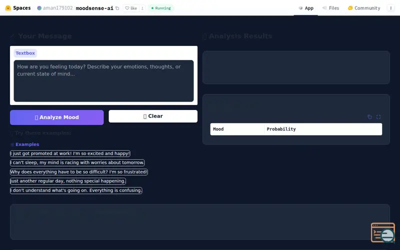Click the Analyze Mood button
The image size is (400, 250).
click(57, 117)
